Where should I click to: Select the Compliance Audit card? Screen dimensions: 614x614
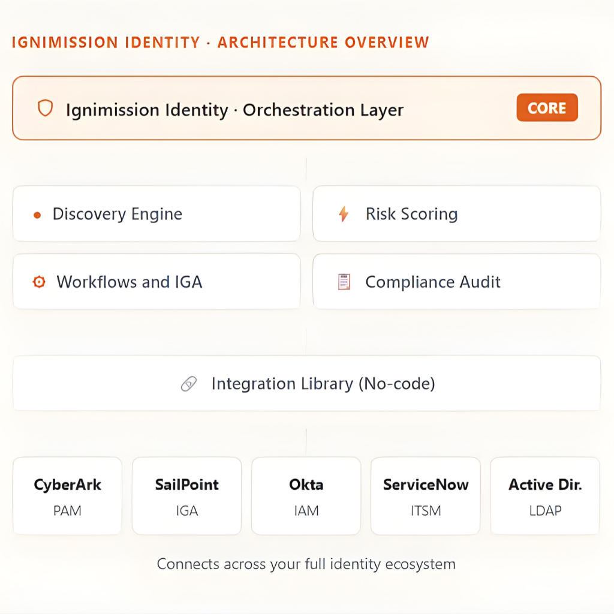pyautogui.click(x=456, y=282)
